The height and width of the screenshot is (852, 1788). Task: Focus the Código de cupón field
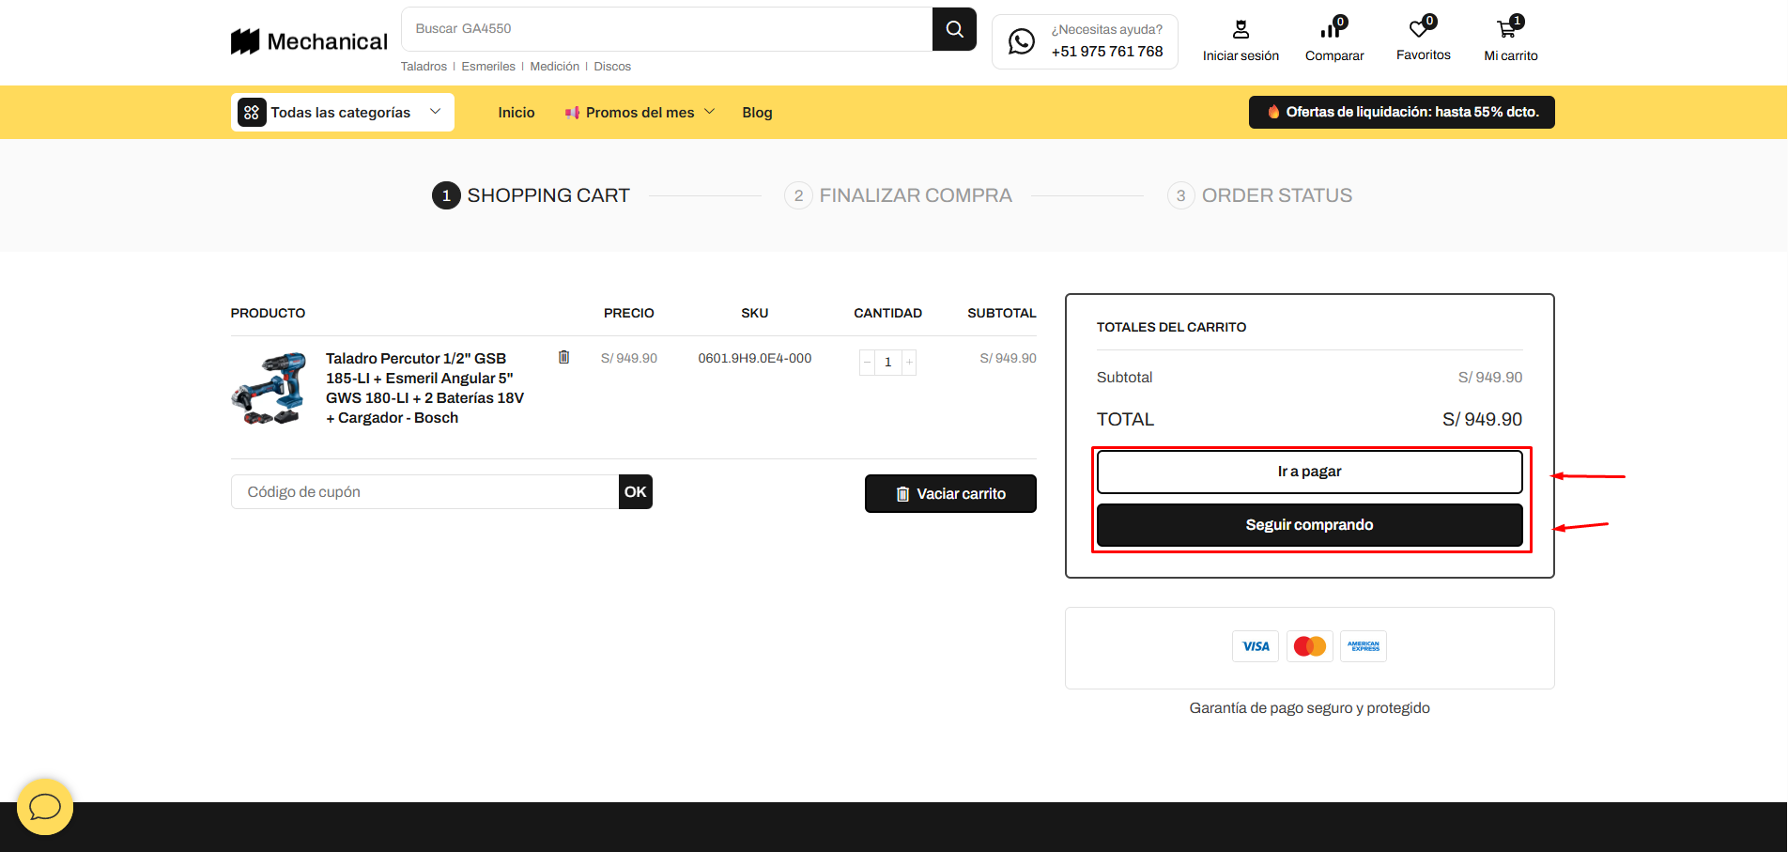click(x=424, y=492)
